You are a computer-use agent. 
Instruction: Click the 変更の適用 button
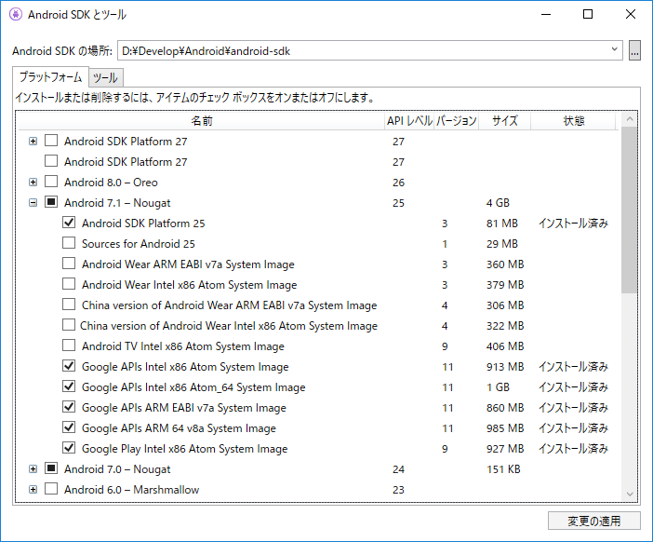coord(593,521)
